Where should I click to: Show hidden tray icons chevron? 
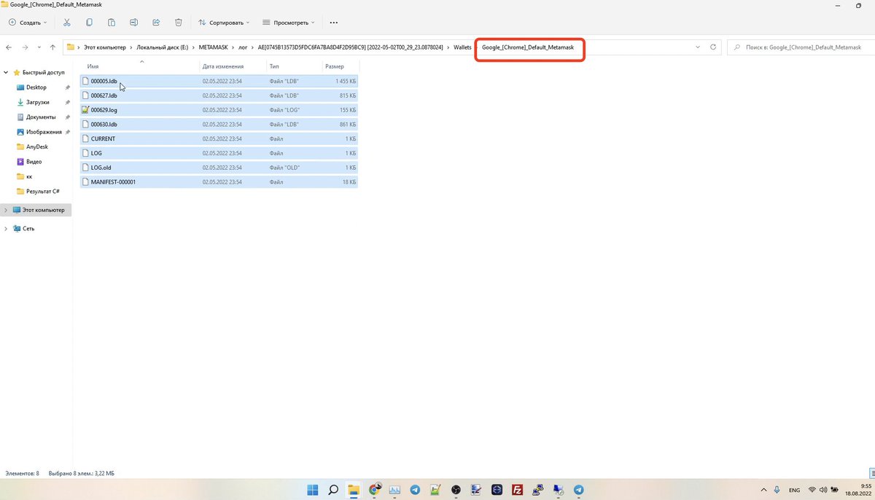[763, 490]
